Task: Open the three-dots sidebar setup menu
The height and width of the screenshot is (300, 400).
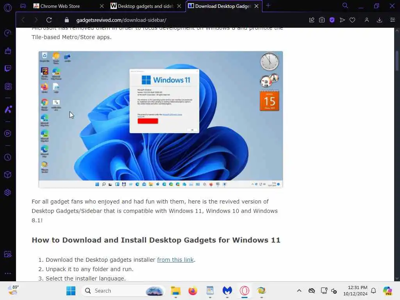Action: (x=8, y=273)
